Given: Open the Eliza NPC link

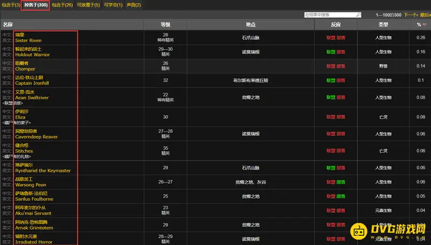Looking at the screenshot, I should pos(20,117).
